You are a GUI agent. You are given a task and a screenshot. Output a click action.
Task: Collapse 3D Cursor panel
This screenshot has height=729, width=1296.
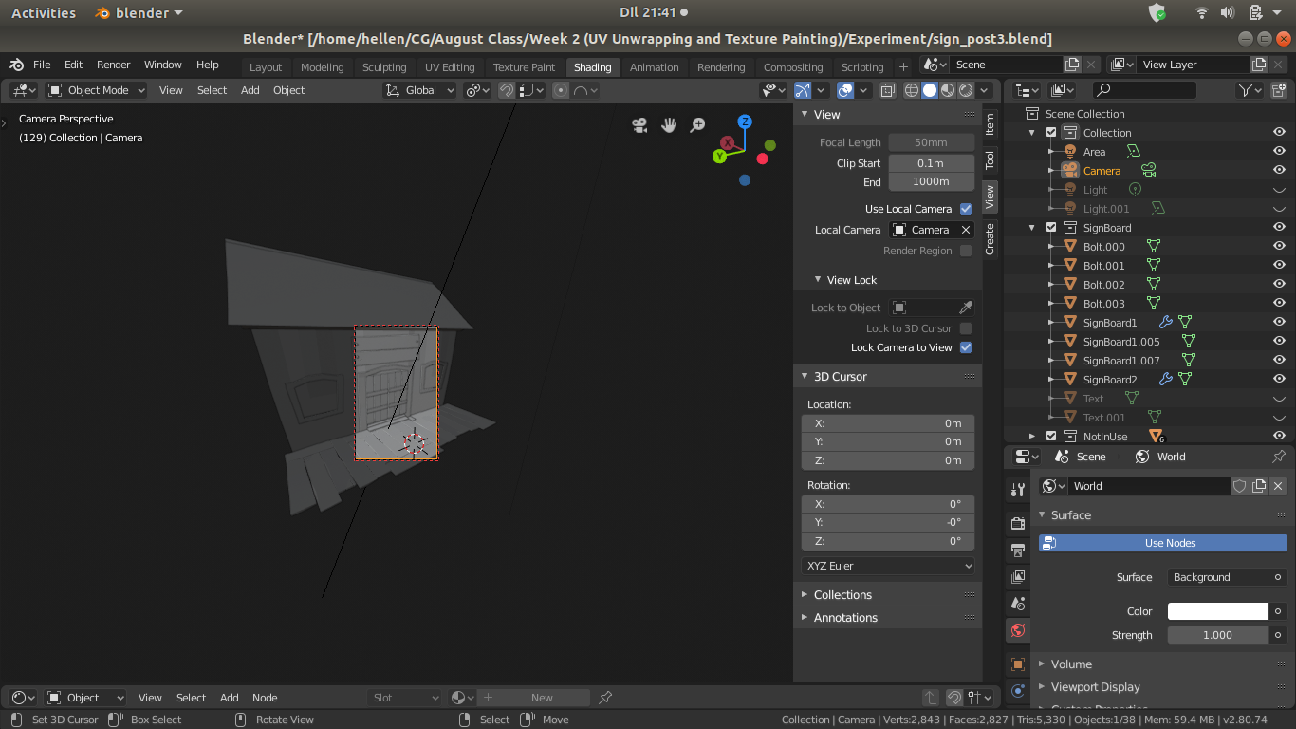[x=804, y=377]
